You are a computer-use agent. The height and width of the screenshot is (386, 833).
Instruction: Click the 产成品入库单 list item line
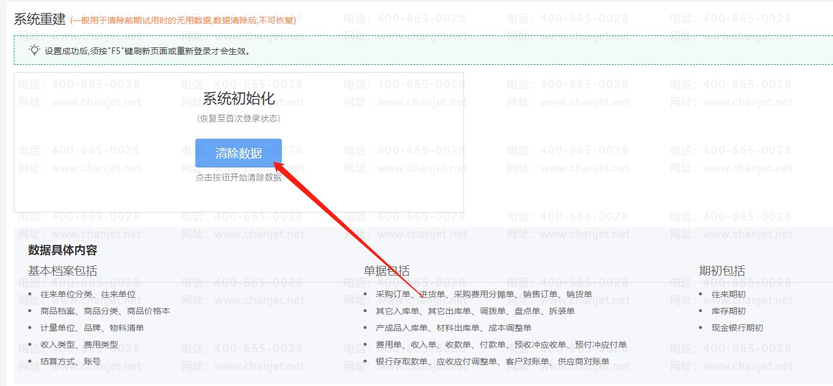453,328
